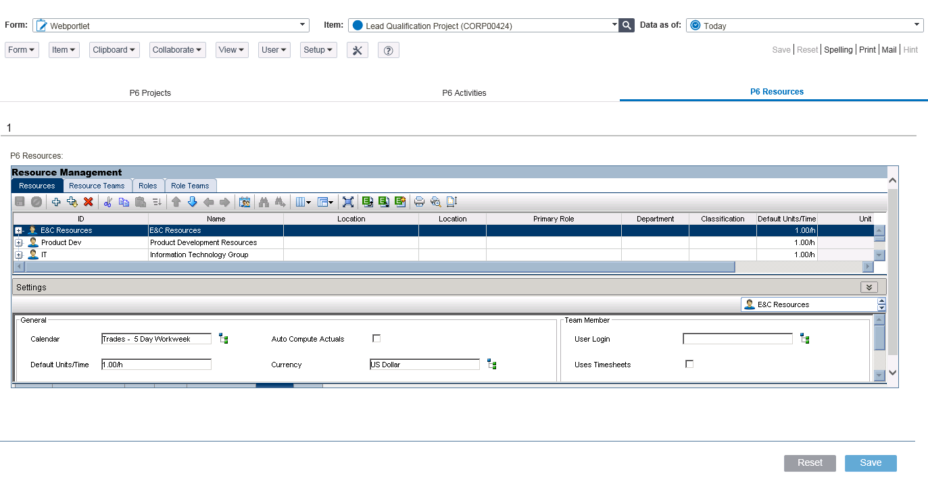
Task: Click the add child resource icon
Action: pyautogui.click(x=72, y=201)
